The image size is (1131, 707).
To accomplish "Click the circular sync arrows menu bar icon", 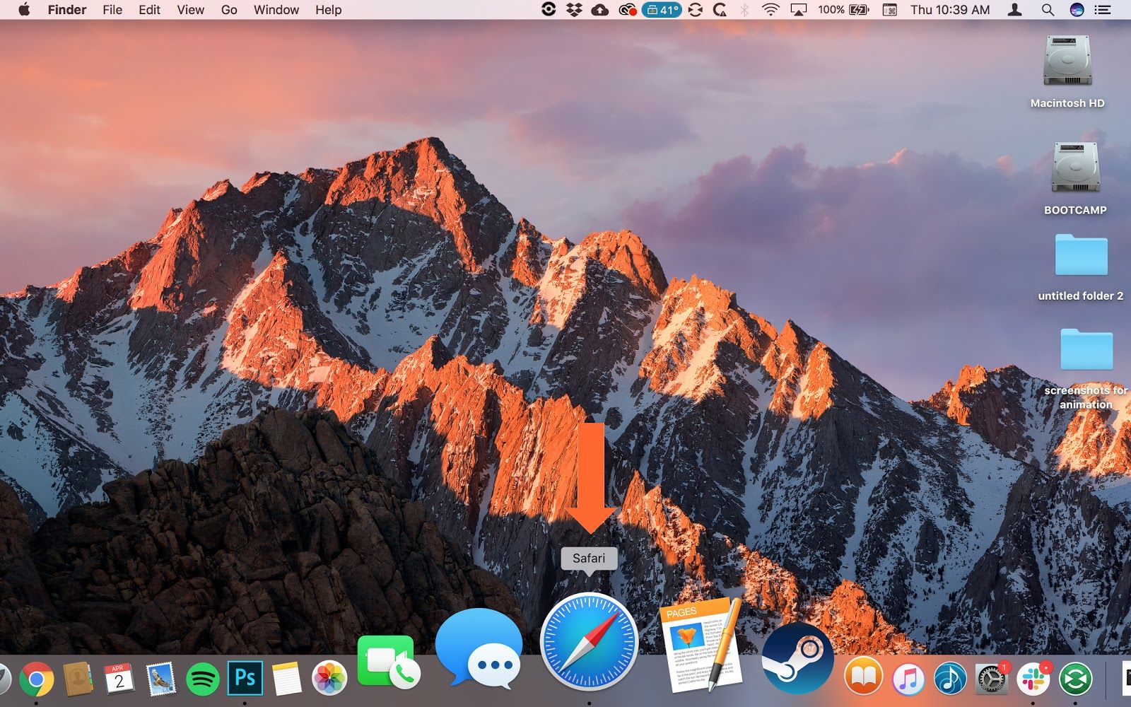I will click(x=695, y=10).
